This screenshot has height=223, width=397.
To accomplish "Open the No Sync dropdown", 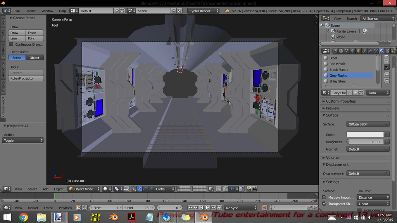I will pyautogui.click(x=240, y=208).
